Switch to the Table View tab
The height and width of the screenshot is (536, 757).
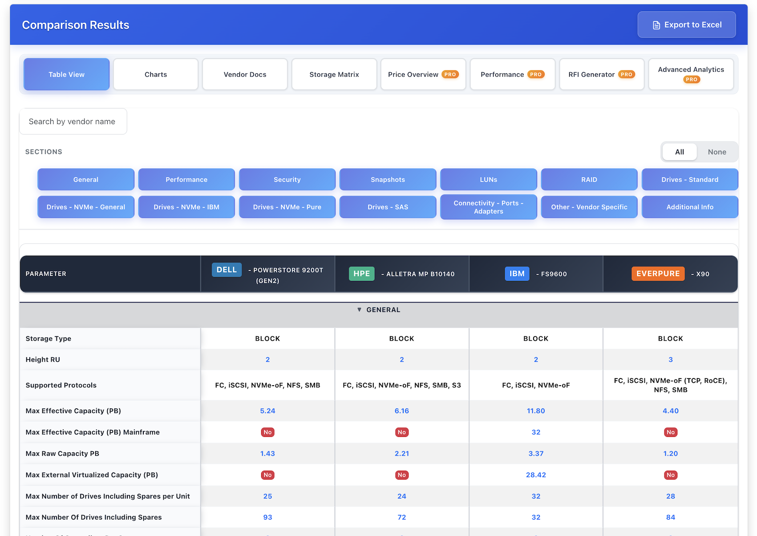click(x=67, y=74)
